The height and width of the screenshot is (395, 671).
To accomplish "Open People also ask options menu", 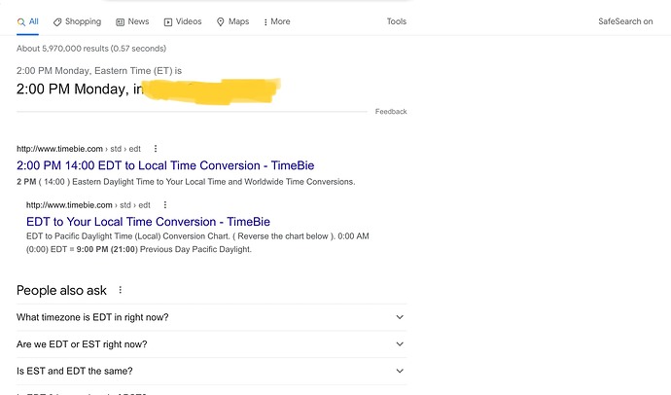I will pyautogui.click(x=121, y=290).
